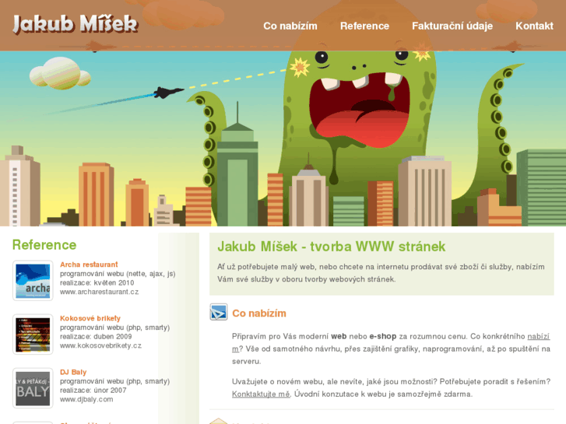566x424 pixels.
Task: Follow the Archa restaurant title link
Action: coord(89,265)
